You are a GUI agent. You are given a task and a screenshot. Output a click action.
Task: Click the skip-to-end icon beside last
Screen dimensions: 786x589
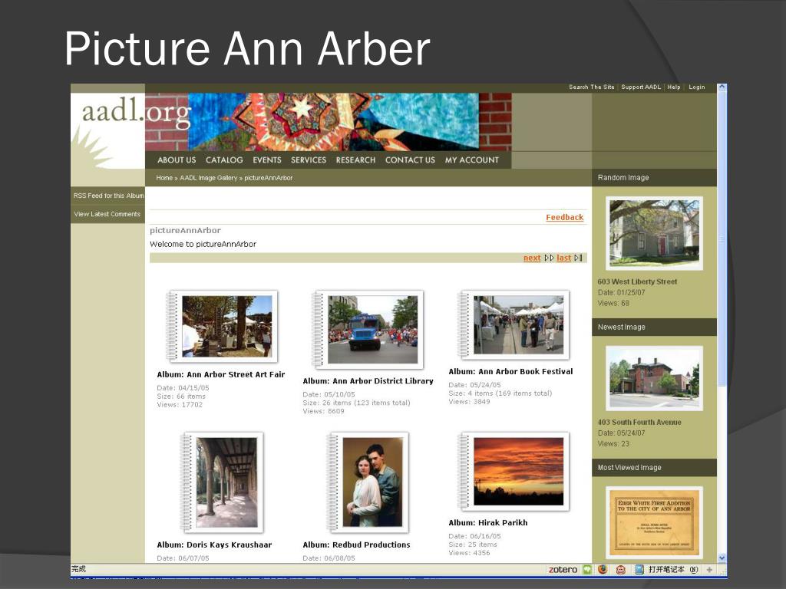(x=579, y=258)
